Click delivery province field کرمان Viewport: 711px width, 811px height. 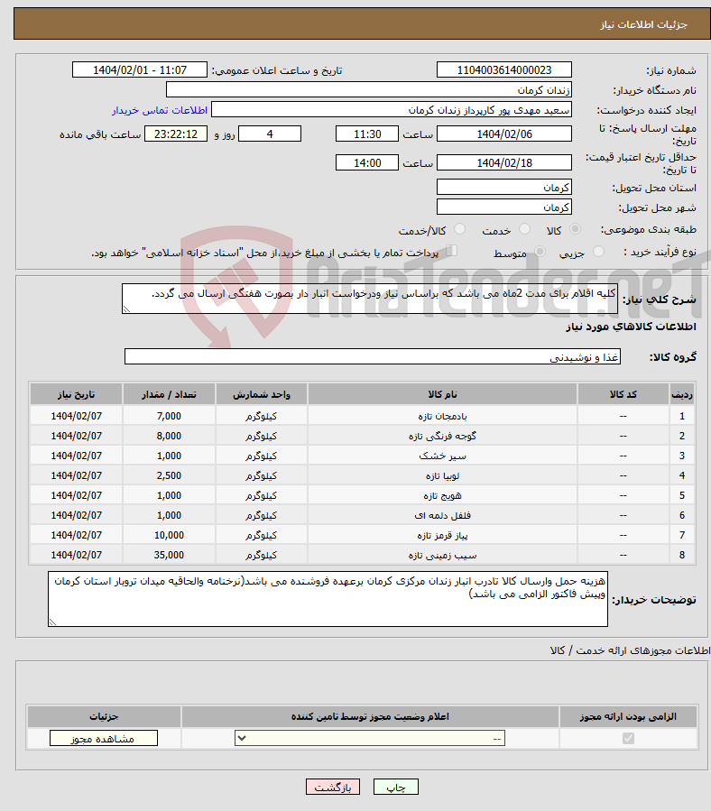coord(504,188)
